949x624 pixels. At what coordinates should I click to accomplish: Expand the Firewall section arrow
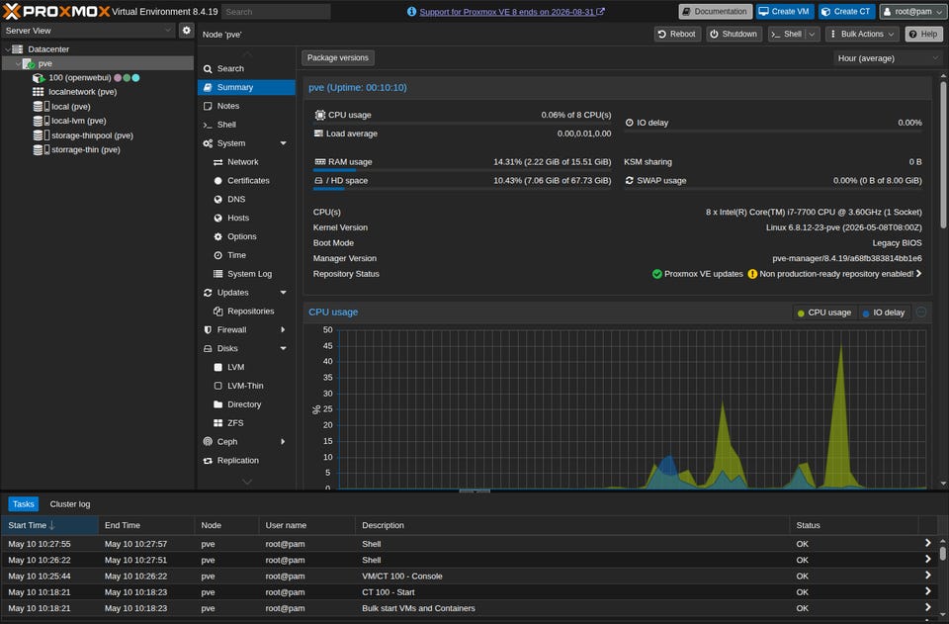tap(284, 330)
